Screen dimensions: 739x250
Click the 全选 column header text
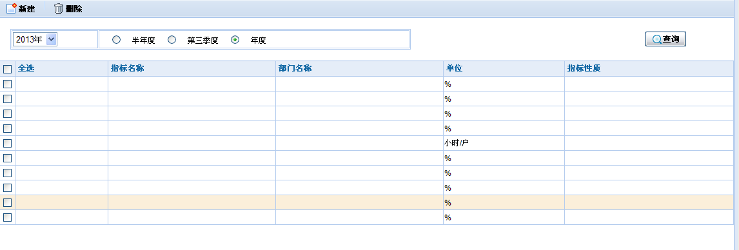[26, 69]
